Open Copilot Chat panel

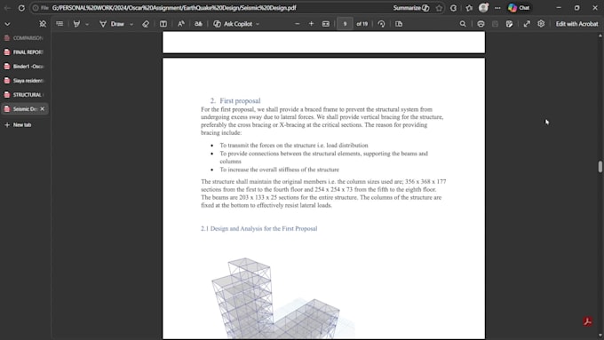pos(519,8)
